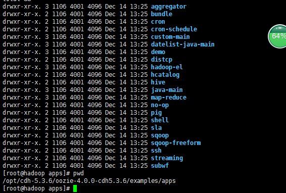
Task: Click the green 64% floating widget
Action: [277, 36]
